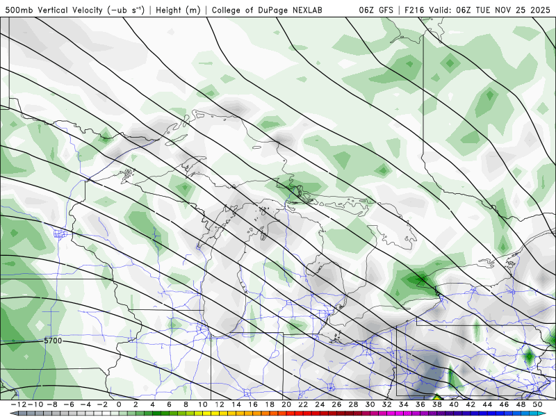Click the '500mb Vertical Velocity' title text
The height and width of the screenshot is (417, 556).
click(54, 10)
